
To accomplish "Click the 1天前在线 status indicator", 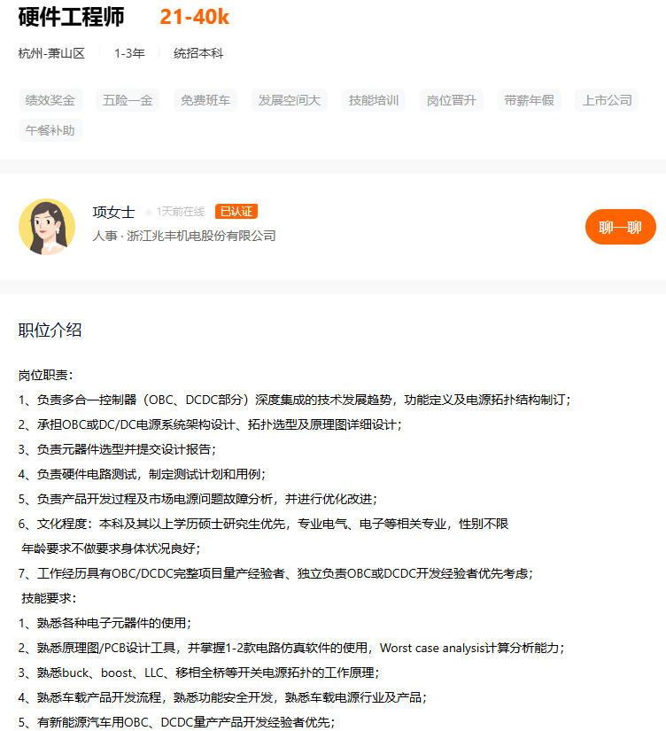I will coord(175,212).
